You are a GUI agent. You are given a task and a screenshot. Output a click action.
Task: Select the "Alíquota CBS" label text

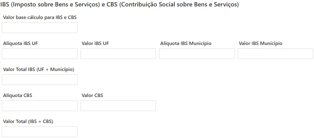tap(18, 95)
